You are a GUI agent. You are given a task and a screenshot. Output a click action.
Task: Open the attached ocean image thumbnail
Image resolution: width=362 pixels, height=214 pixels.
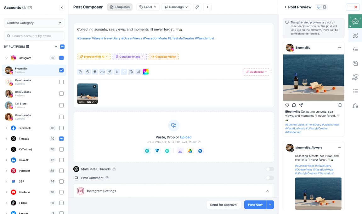point(88,94)
